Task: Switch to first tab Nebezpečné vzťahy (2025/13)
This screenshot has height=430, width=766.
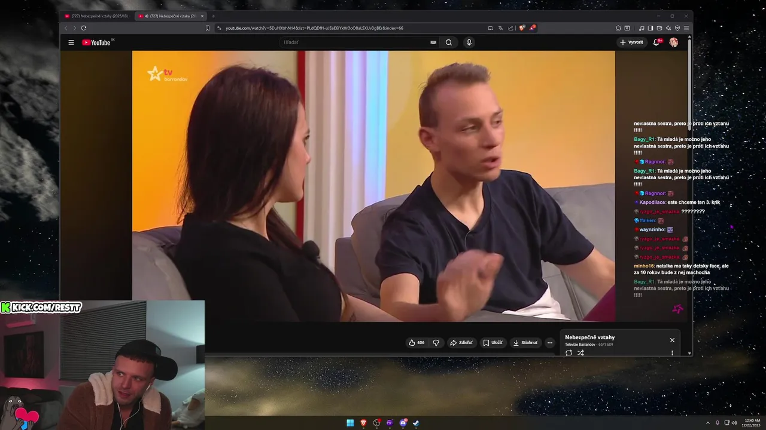Action: tap(96, 16)
